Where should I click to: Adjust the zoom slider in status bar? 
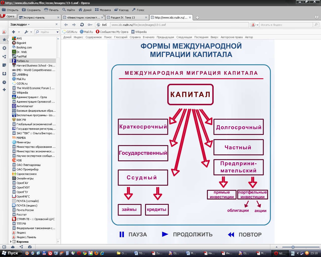[x=293, y=247]
